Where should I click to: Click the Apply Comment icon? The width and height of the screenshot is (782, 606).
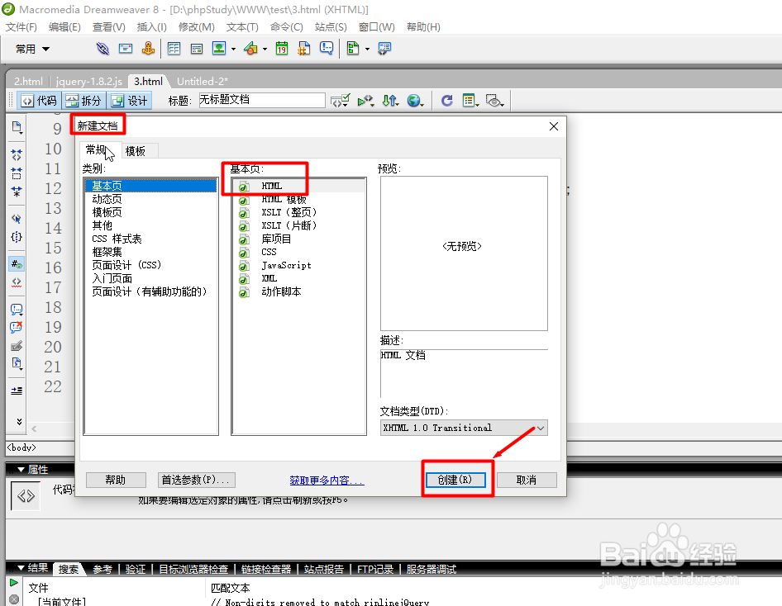17,310
